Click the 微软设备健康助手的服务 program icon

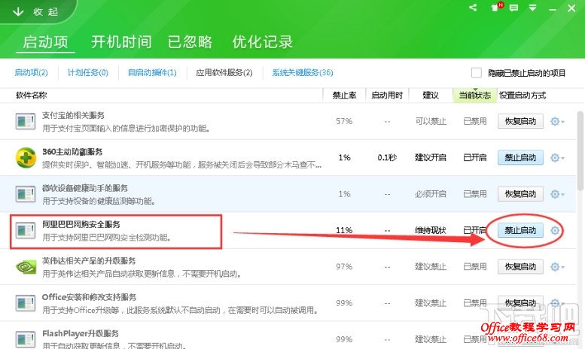(26, 194)
